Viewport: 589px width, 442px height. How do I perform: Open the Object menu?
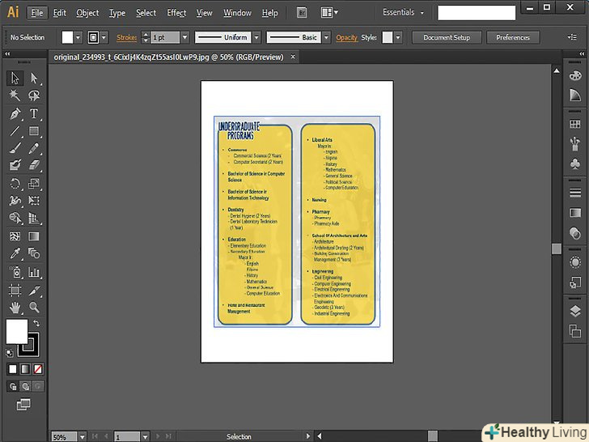point(87,13)
